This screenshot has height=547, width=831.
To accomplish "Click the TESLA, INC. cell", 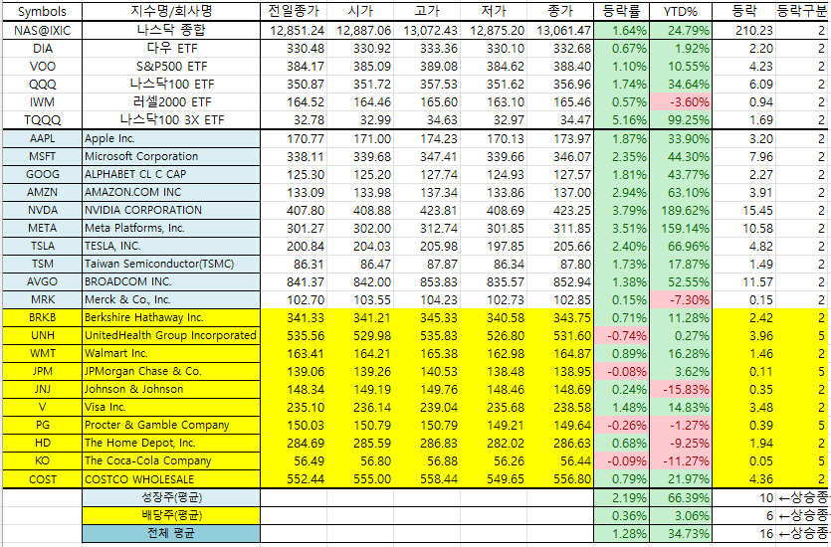I will coord(171,247).
